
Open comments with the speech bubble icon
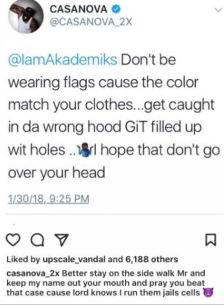point(38,240)
